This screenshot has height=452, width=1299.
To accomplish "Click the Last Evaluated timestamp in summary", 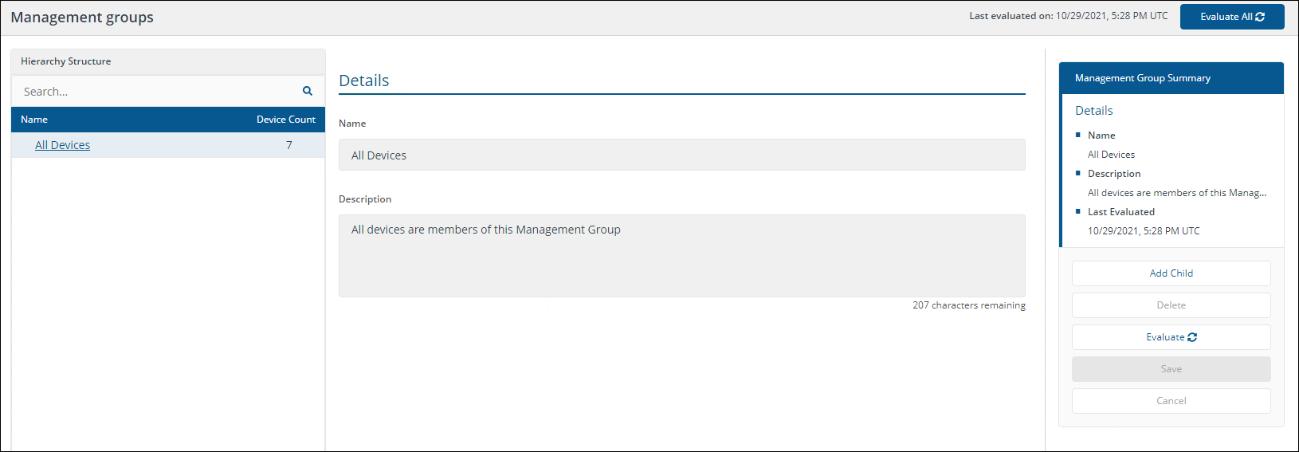I will 1143,231.
